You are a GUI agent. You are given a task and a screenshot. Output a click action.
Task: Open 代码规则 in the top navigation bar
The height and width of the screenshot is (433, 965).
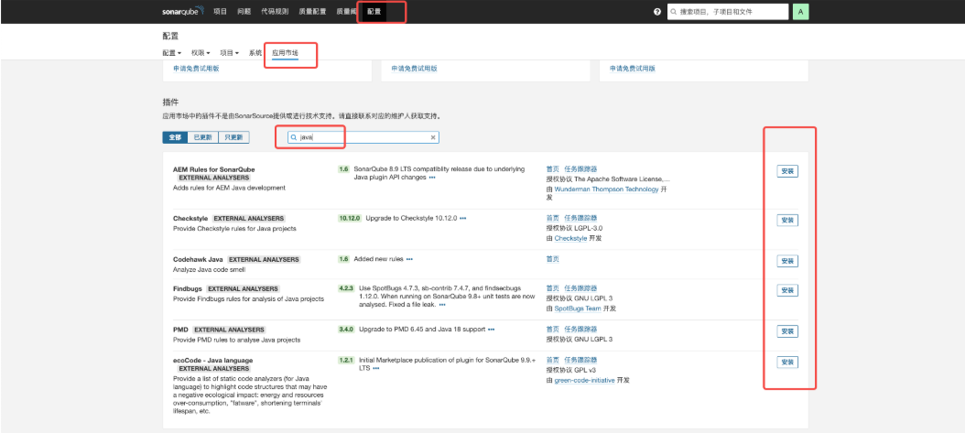click(x=275, y=12)
